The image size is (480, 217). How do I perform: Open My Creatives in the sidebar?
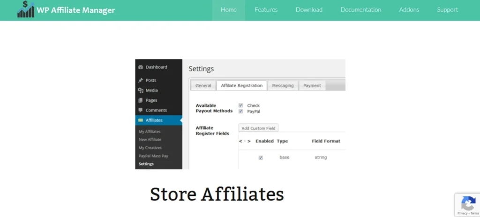150,148
